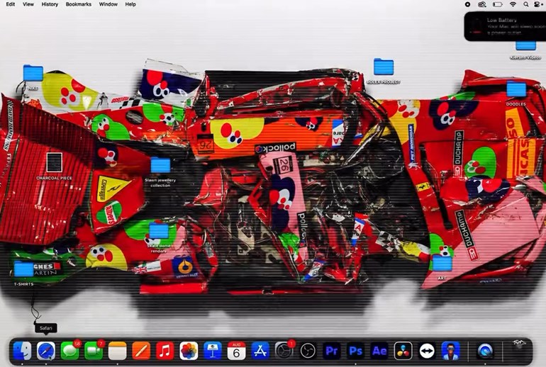Launch Keynote from the dock

coord(213,351)
